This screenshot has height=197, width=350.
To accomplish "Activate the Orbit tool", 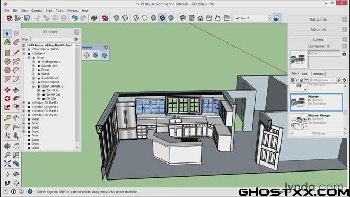I will pyautogui.click(x=7, y=147).
